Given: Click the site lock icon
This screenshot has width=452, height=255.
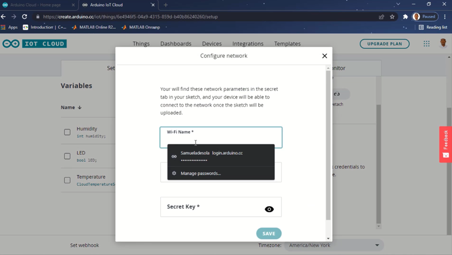Looking at the screenshot, I should pyautogui.click(x=38, y=17).
